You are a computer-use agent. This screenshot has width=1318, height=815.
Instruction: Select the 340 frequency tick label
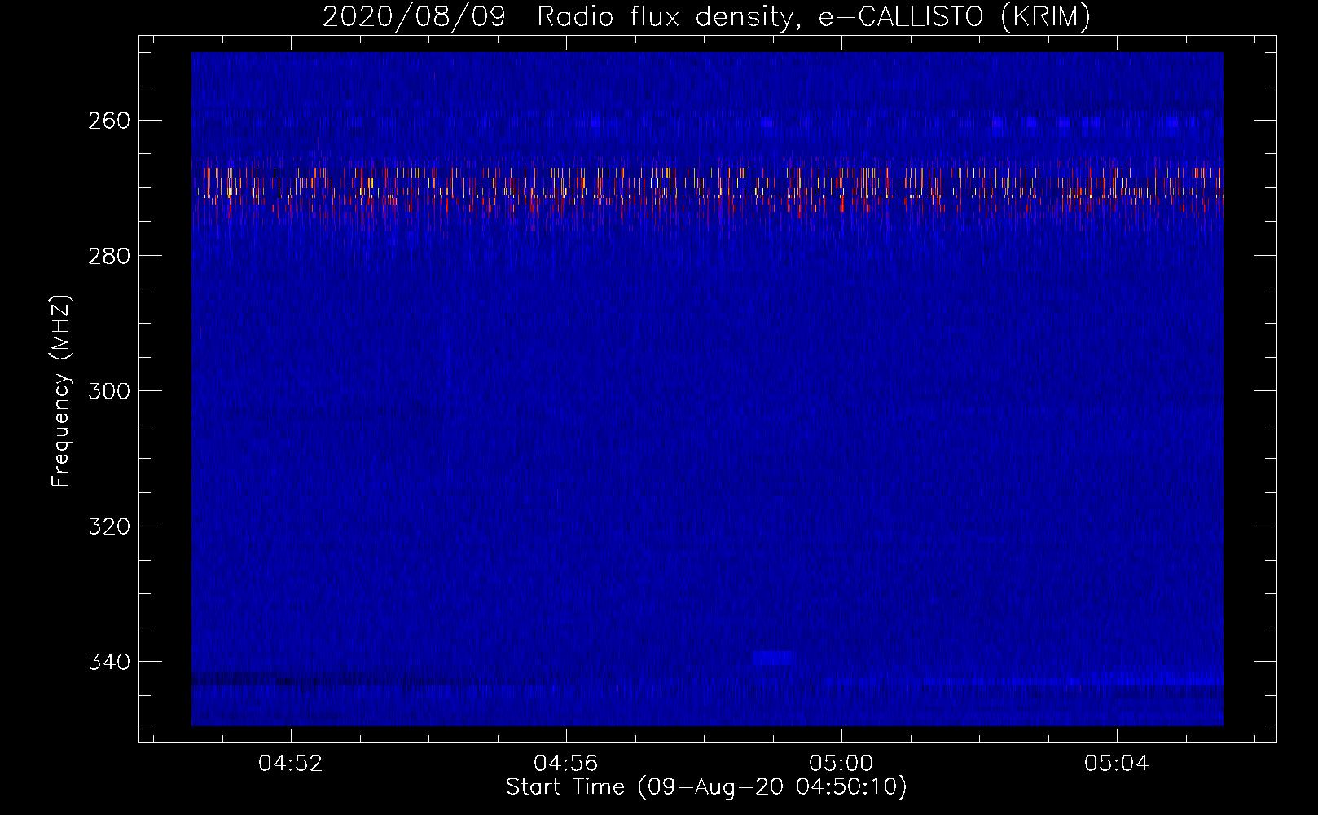(109, 662)
